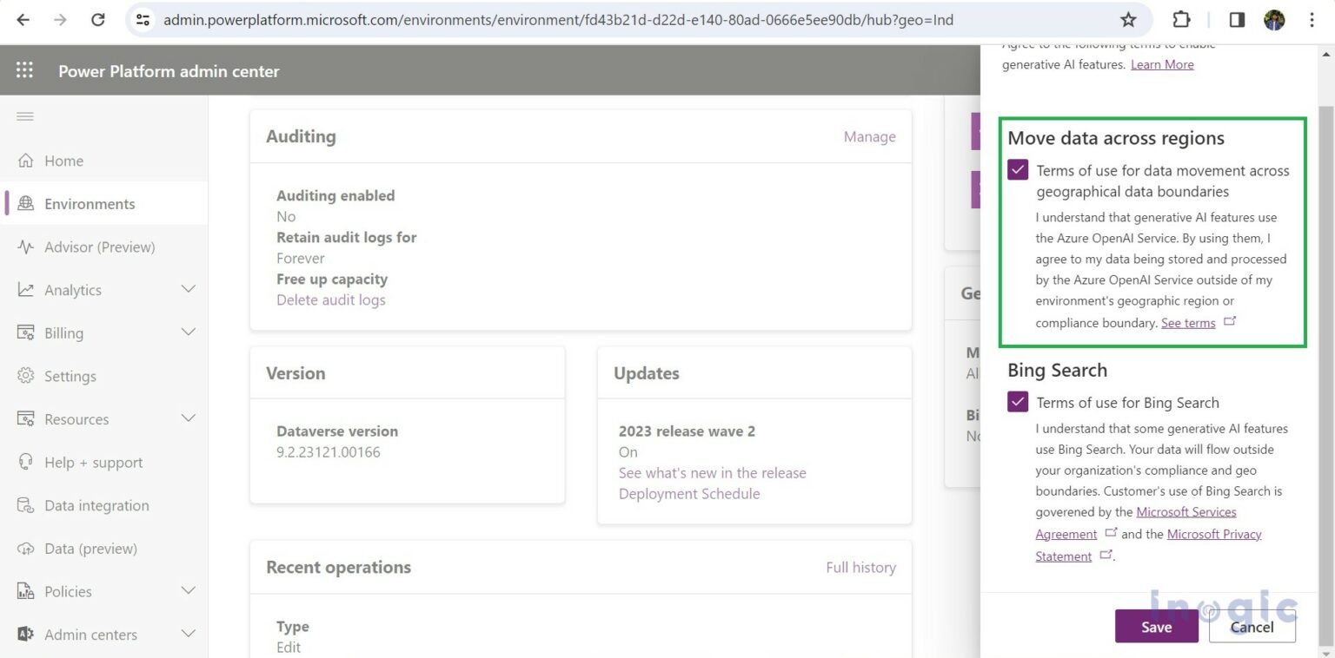Viewport: 1335px width, 658px height.
Task: Save the generative AI settings
Action: (x=1156, y=626)
